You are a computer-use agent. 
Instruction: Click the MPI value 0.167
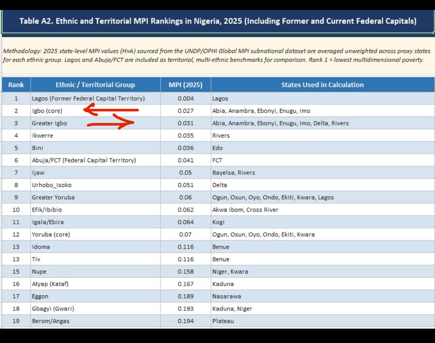coord(186,284)
